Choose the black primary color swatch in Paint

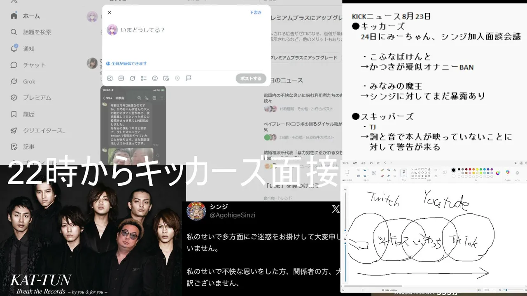click(453, 170)
